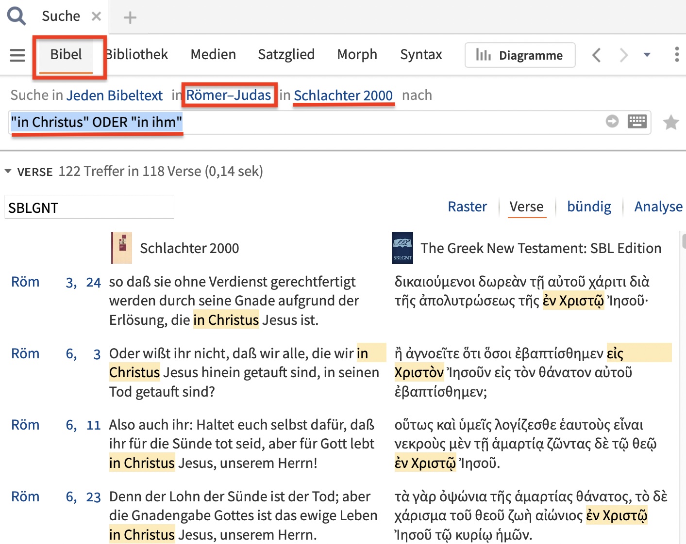Open the Morph search tab
This screenshot has width=686, height=544.
[x=357, y=54]
